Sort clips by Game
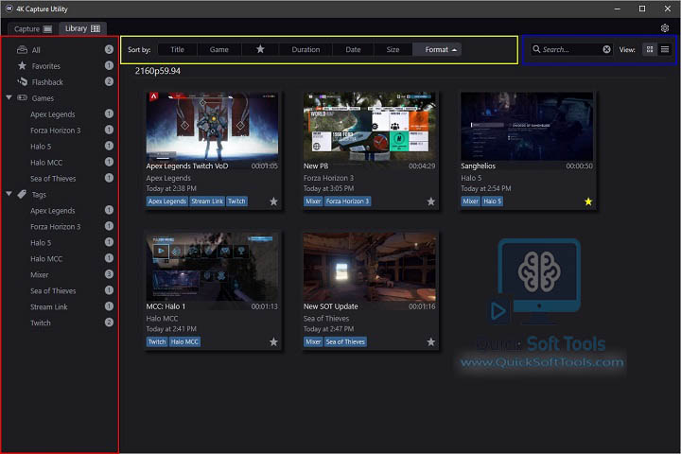This screenshot has width=681, height=454. click(218, 49)
